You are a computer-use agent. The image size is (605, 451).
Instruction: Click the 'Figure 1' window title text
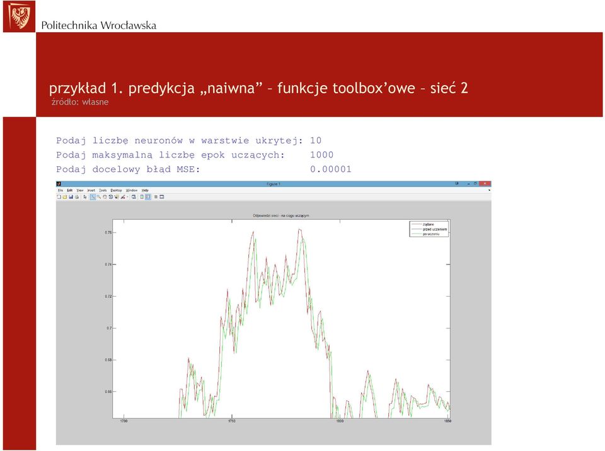pyautogui.click(x=274, y=184)
